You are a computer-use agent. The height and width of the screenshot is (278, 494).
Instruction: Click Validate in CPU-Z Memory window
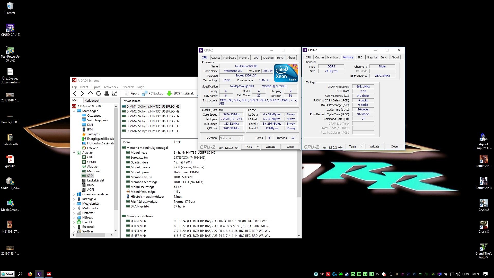[x=374, y=146]
